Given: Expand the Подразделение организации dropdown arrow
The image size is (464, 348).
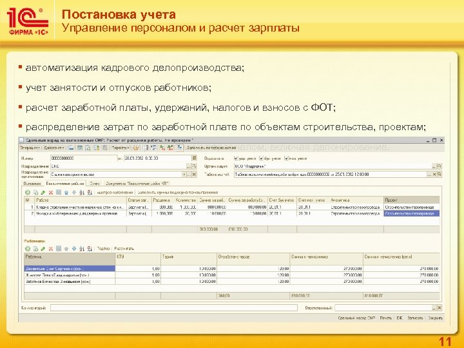Looking at the screenshot, I should click(x=184, y=174).
